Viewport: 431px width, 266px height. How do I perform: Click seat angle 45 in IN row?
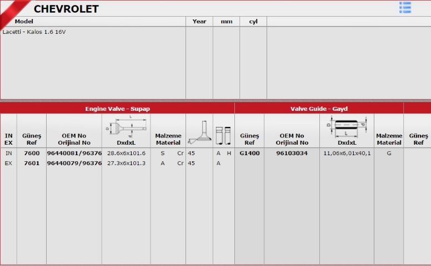191,153
